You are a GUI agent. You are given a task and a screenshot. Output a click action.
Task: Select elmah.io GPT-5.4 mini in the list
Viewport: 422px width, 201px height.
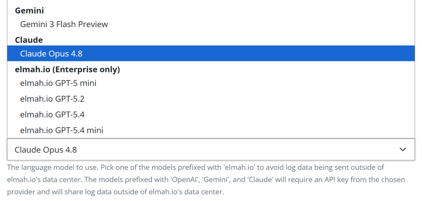click(x=211, y=130)
